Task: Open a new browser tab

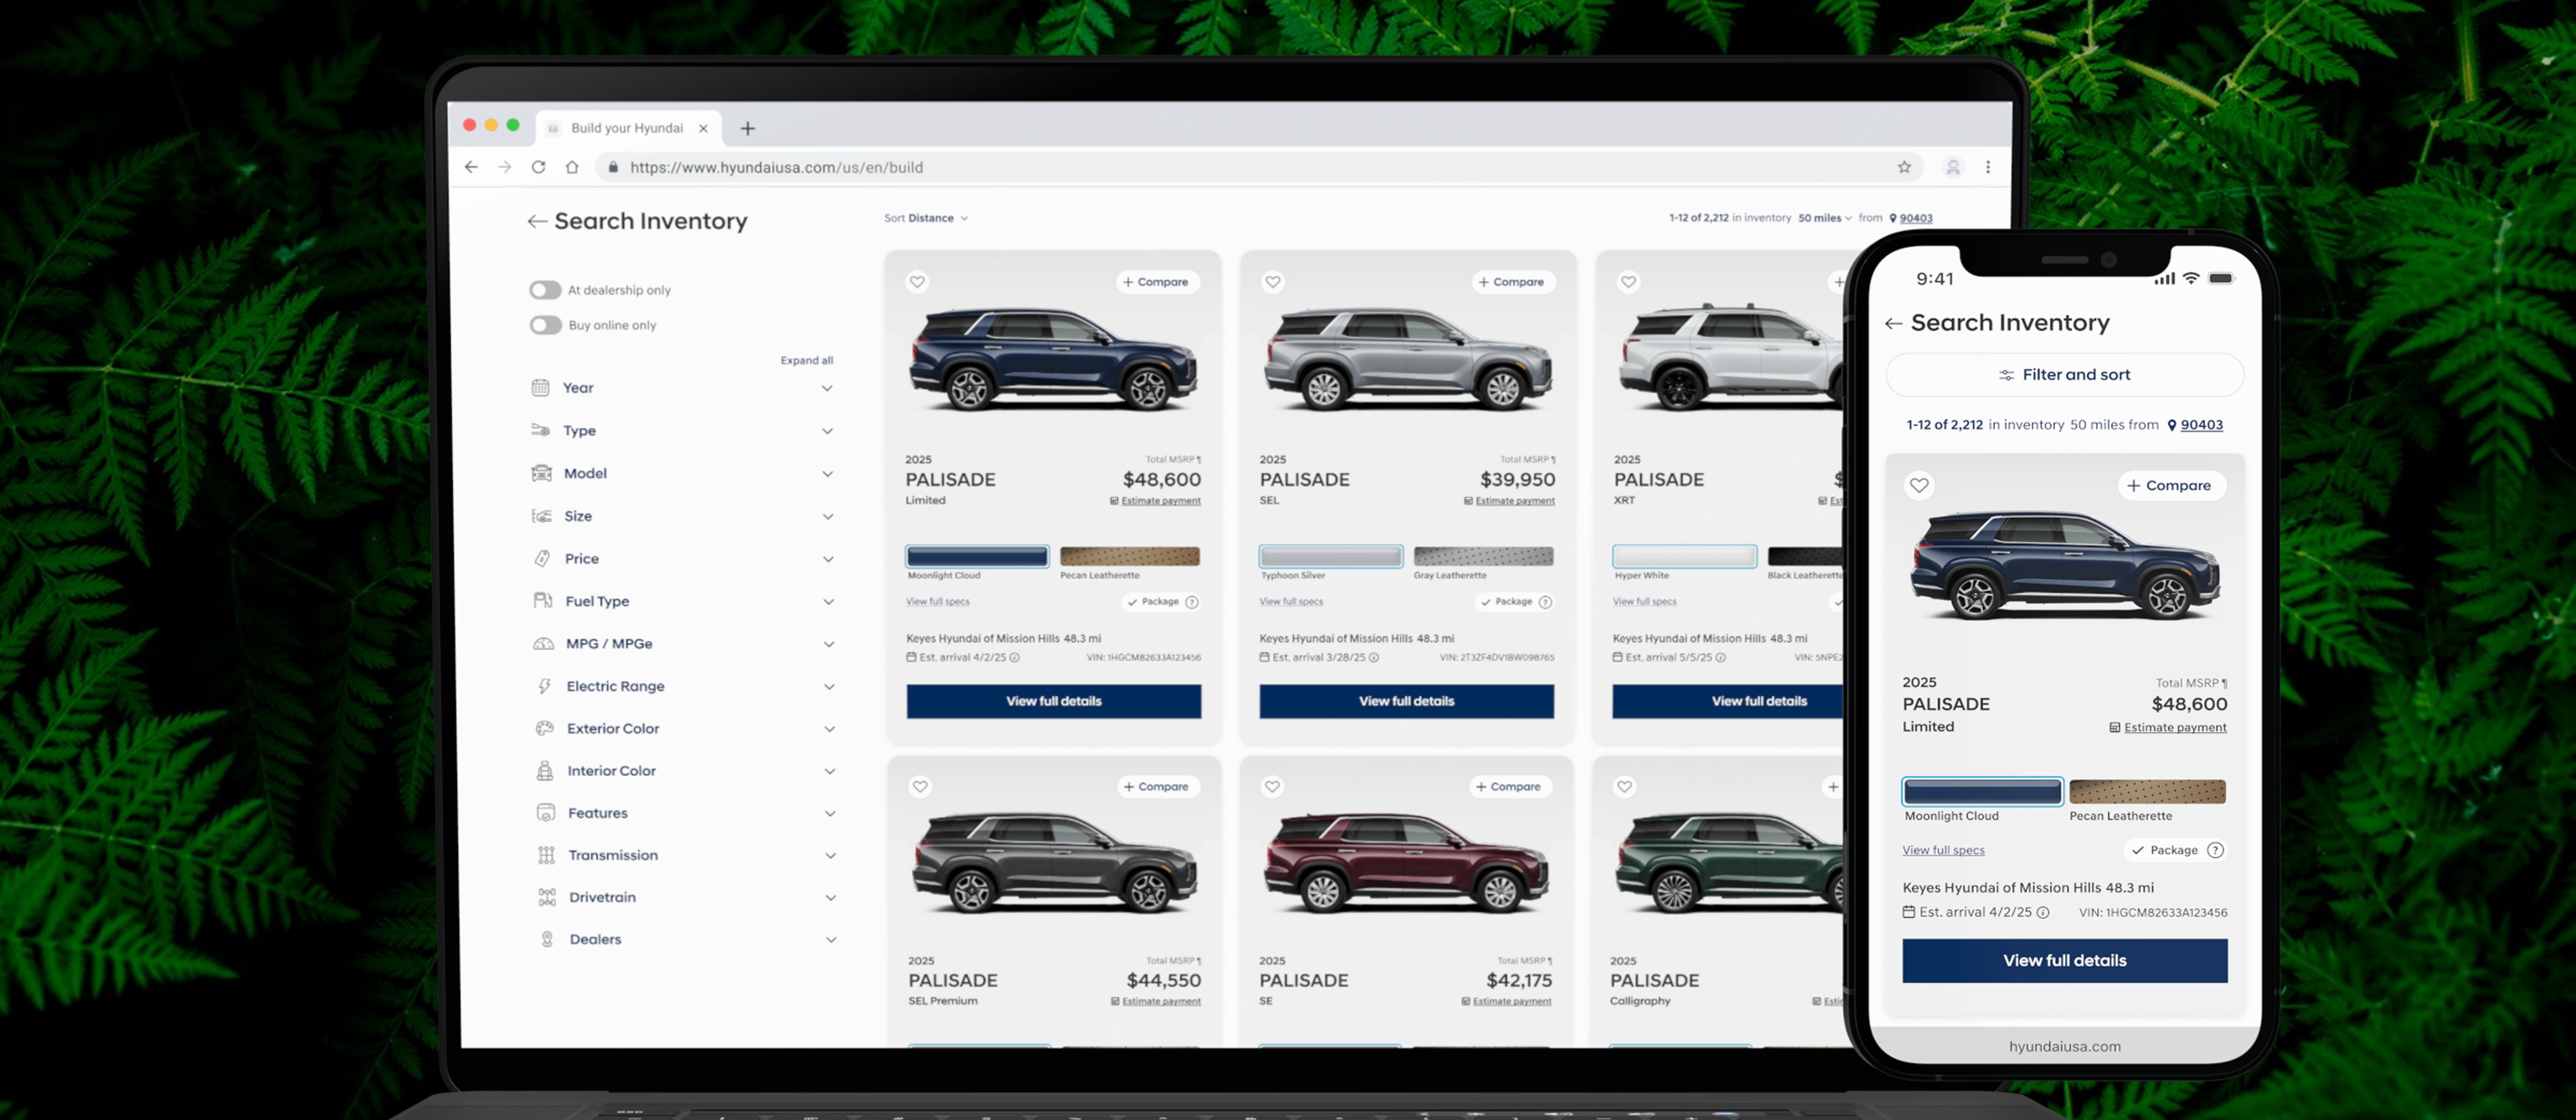Action: 747,128
